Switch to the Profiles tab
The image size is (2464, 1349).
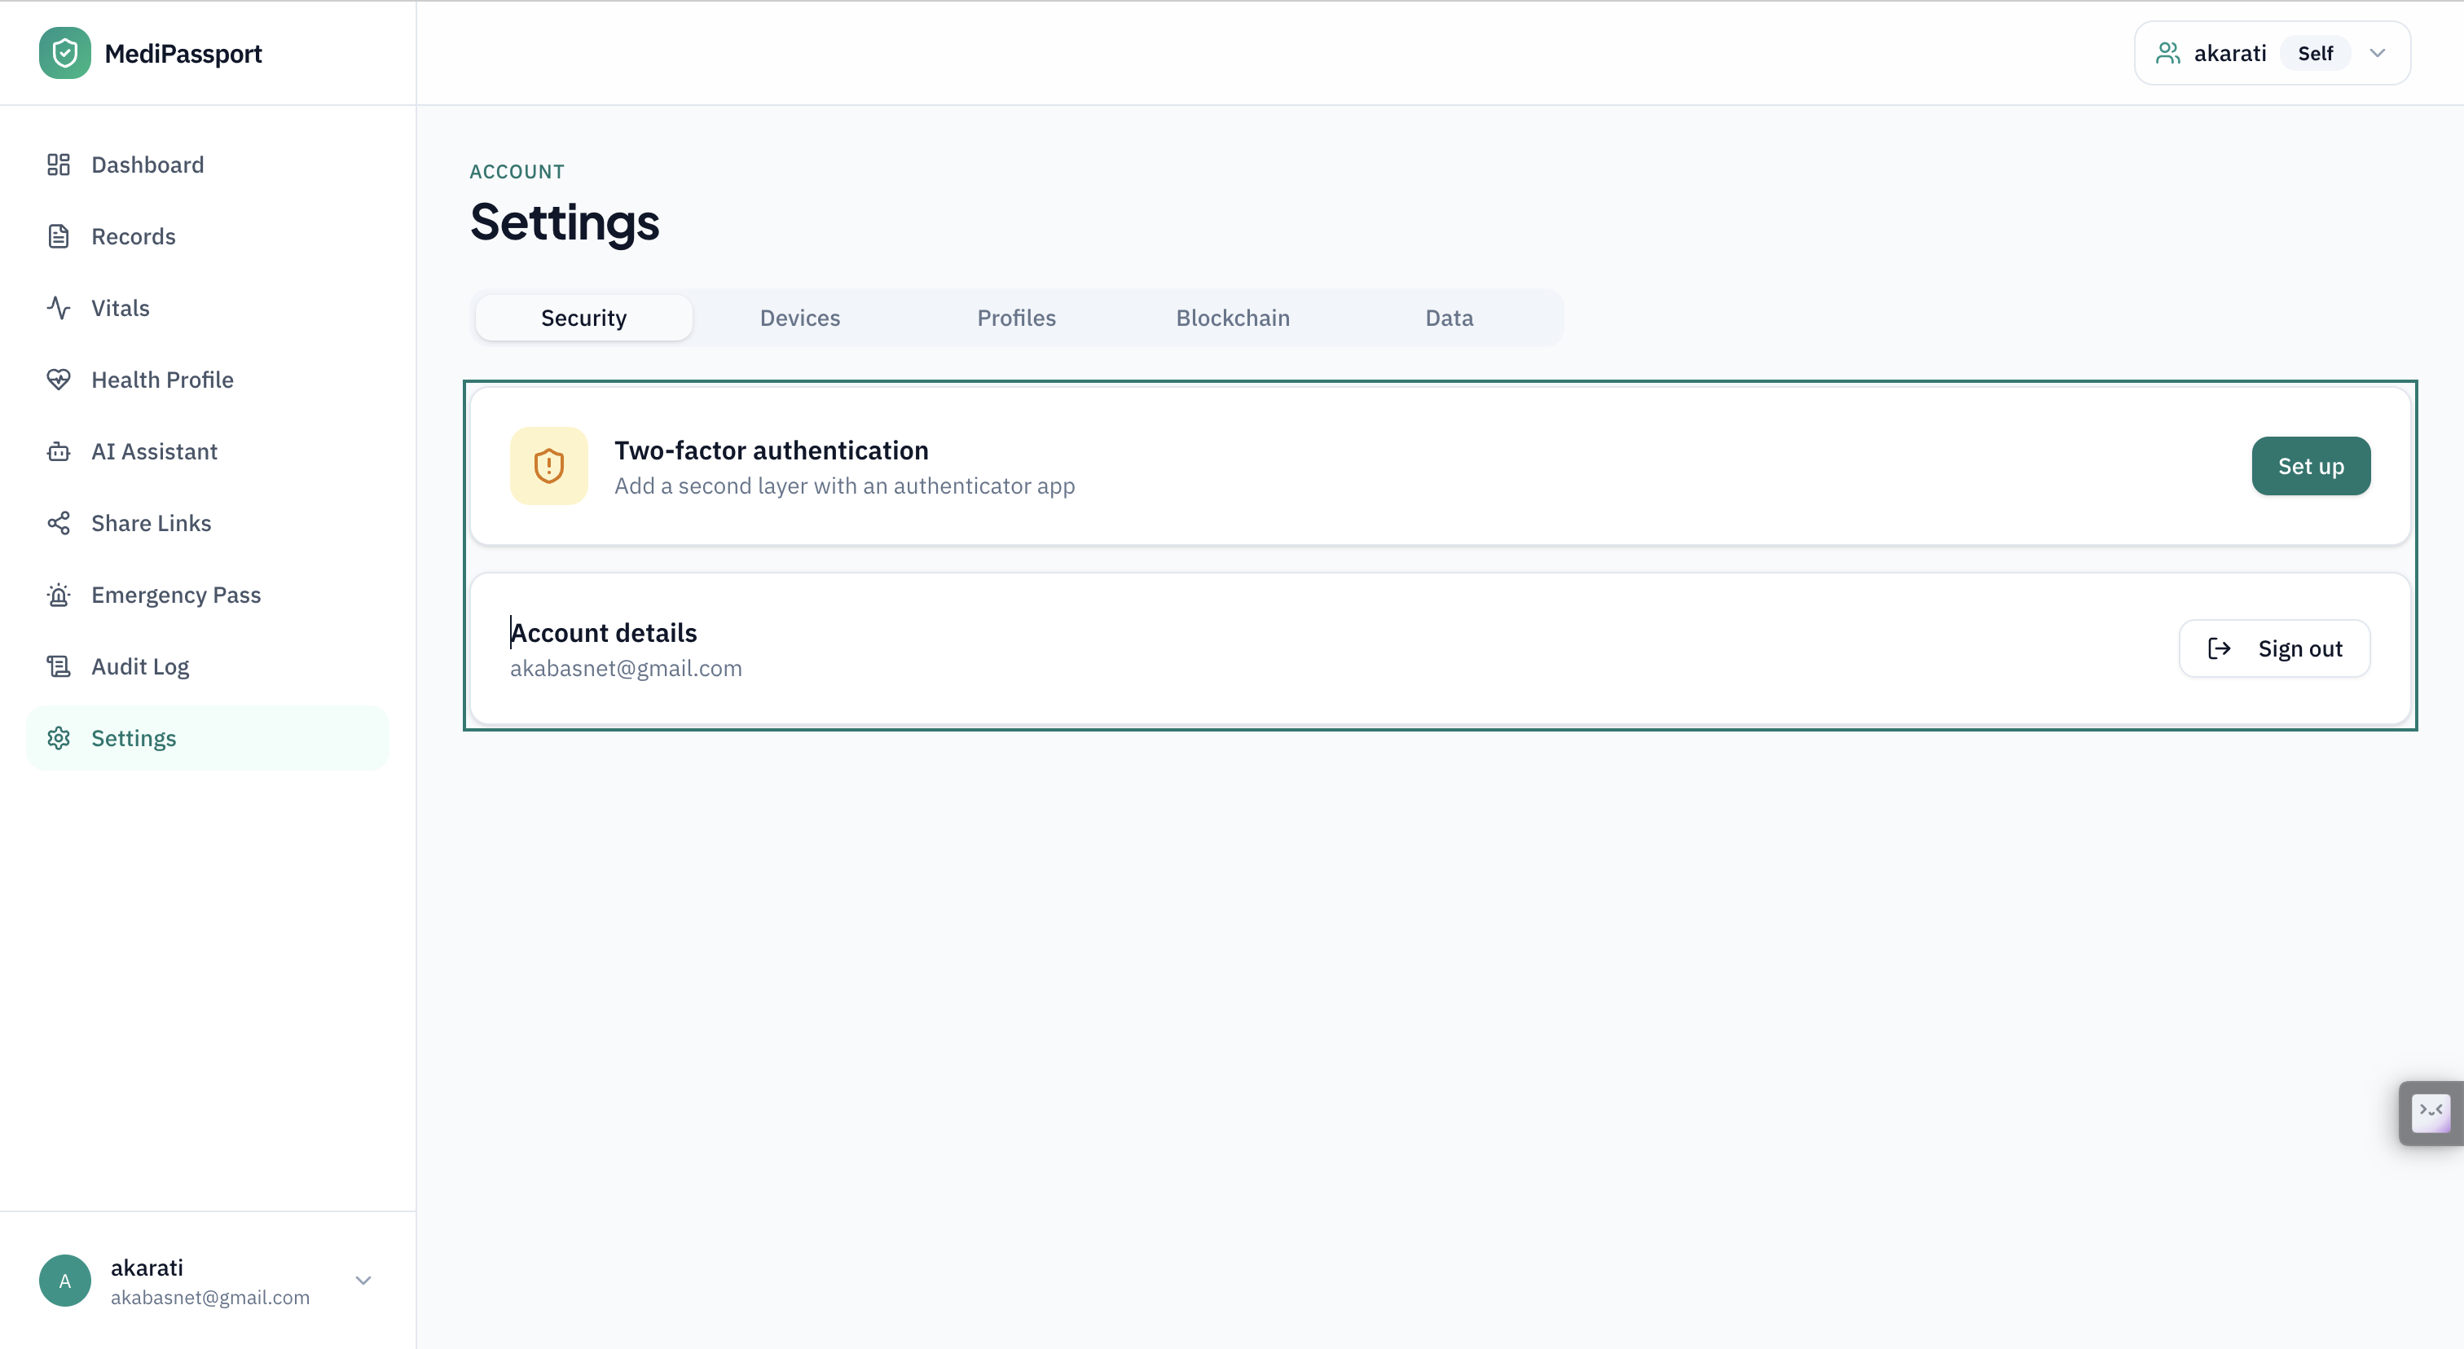tap(1016, 318)
